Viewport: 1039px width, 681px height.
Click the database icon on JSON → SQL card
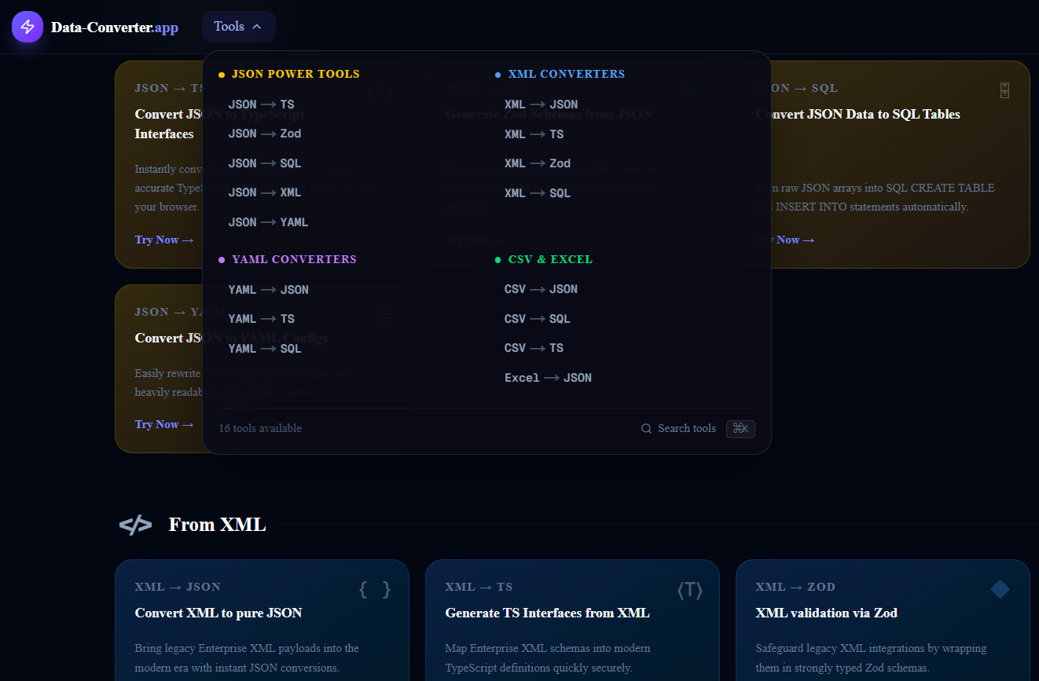pyautogui.click(x=1004, y=90)
